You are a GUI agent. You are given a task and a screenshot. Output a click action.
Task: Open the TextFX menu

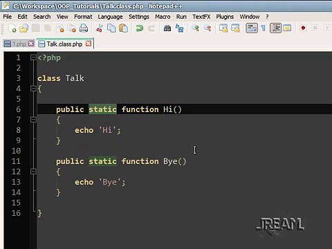click(x=201, y=17)
